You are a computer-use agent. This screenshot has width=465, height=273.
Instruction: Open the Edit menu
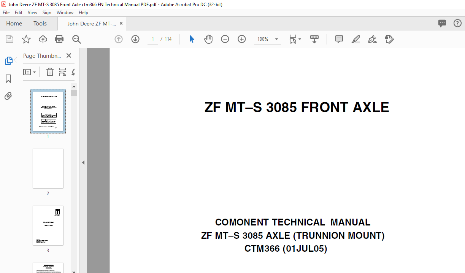[x=19, y=13]
